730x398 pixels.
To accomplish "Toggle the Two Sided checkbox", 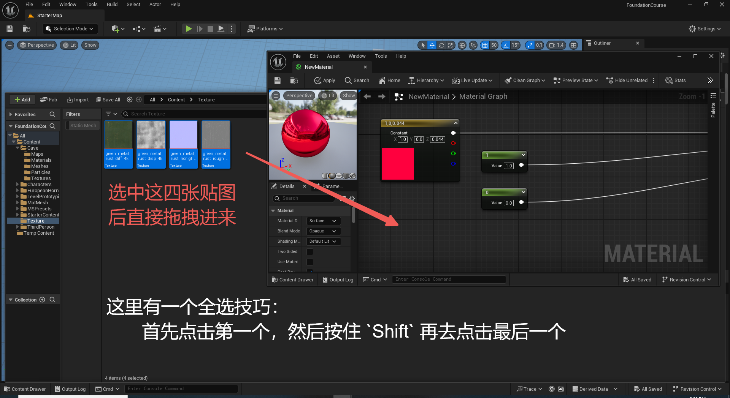I will 310,252.
